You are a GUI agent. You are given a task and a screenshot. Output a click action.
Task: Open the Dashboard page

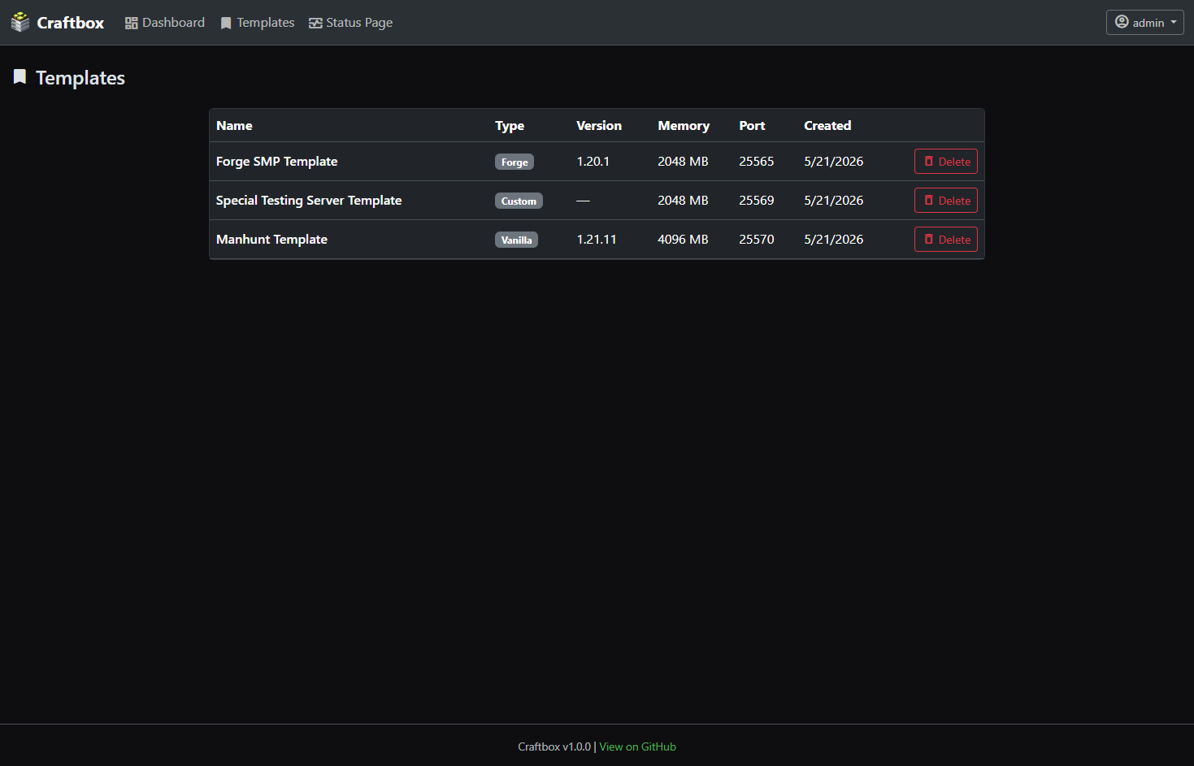click(x=165, y=23)
